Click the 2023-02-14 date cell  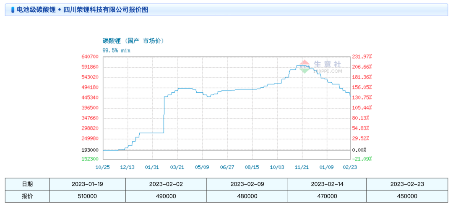(x=327, y=184)
